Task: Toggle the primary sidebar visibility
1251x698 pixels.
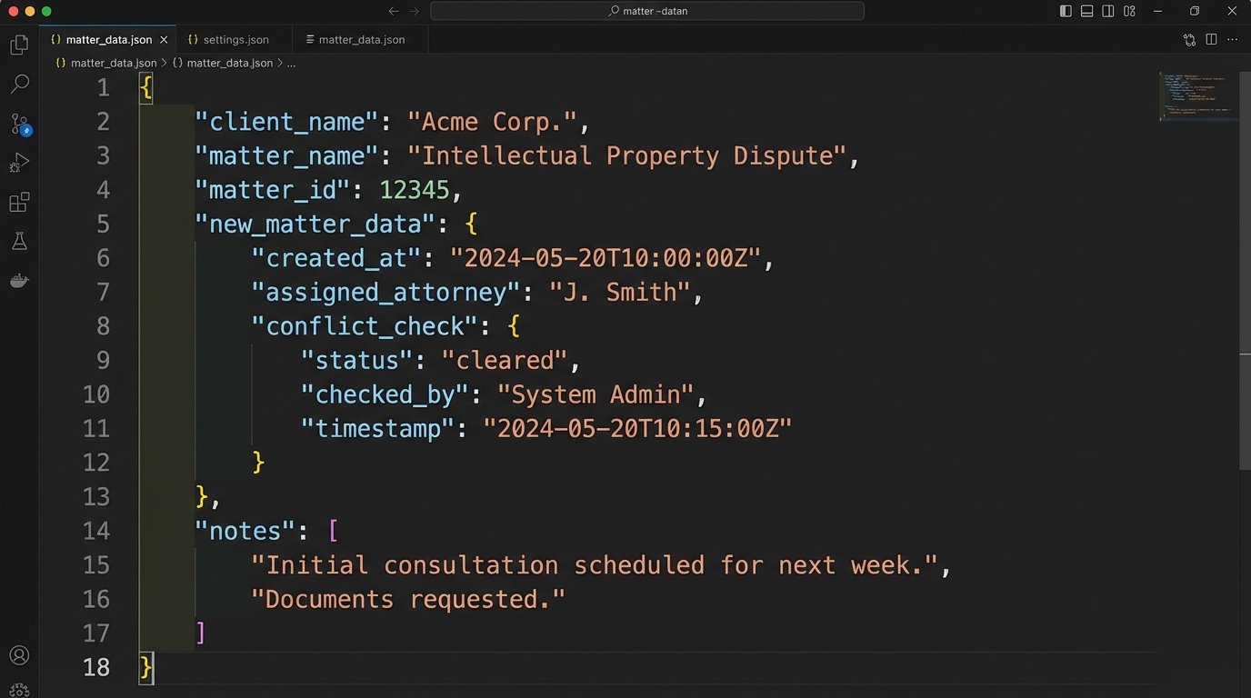Action: [1066, 10]
